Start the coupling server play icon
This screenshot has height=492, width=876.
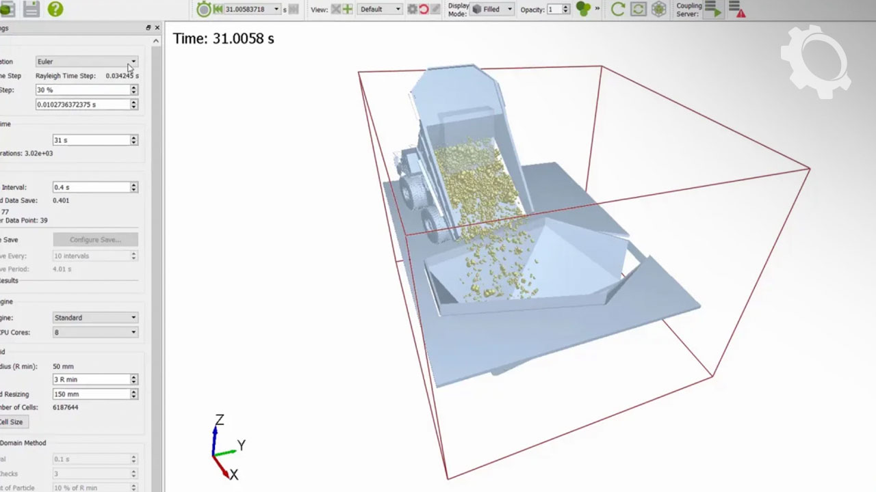click(x=713, y=9)
